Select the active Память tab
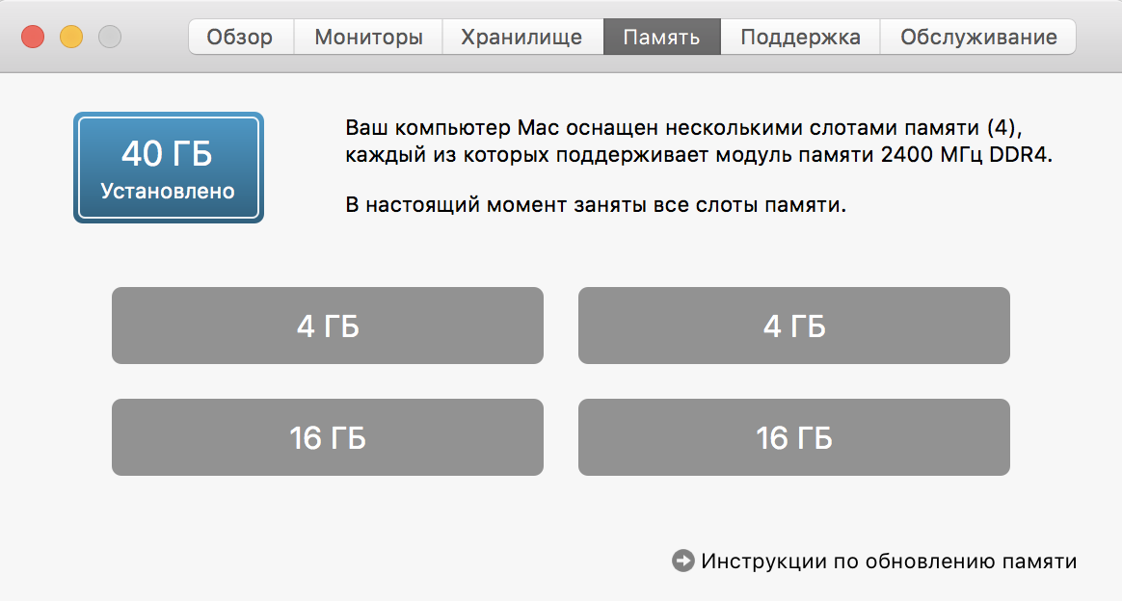This screenshot has width=1122, height=601. 662,37
